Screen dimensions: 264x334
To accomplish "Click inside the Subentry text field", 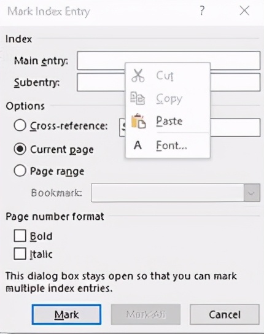I will point(101,82).
